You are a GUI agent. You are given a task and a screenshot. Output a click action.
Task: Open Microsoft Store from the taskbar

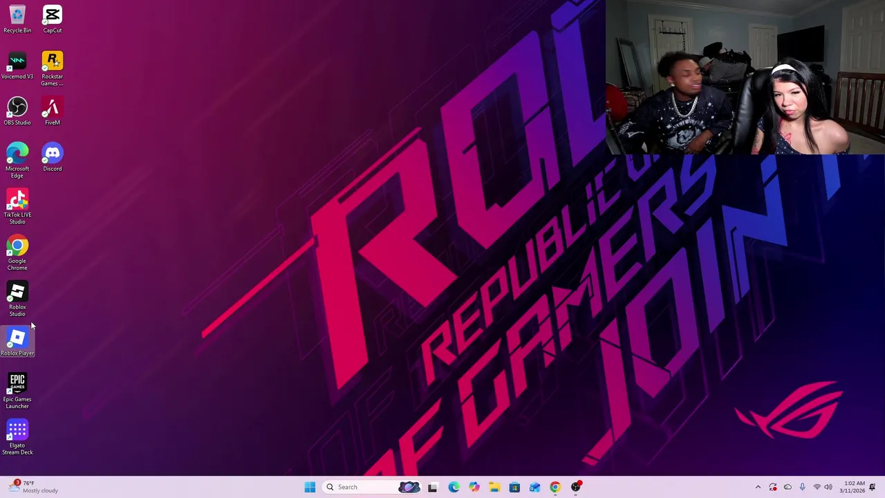click(514, 487)
